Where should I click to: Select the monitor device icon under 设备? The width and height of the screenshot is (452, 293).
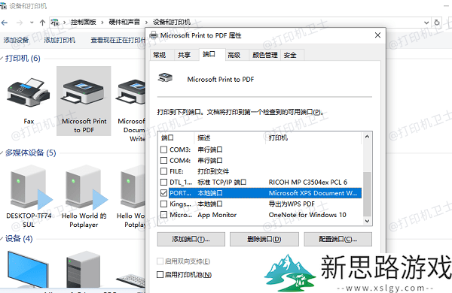point(28,269)
